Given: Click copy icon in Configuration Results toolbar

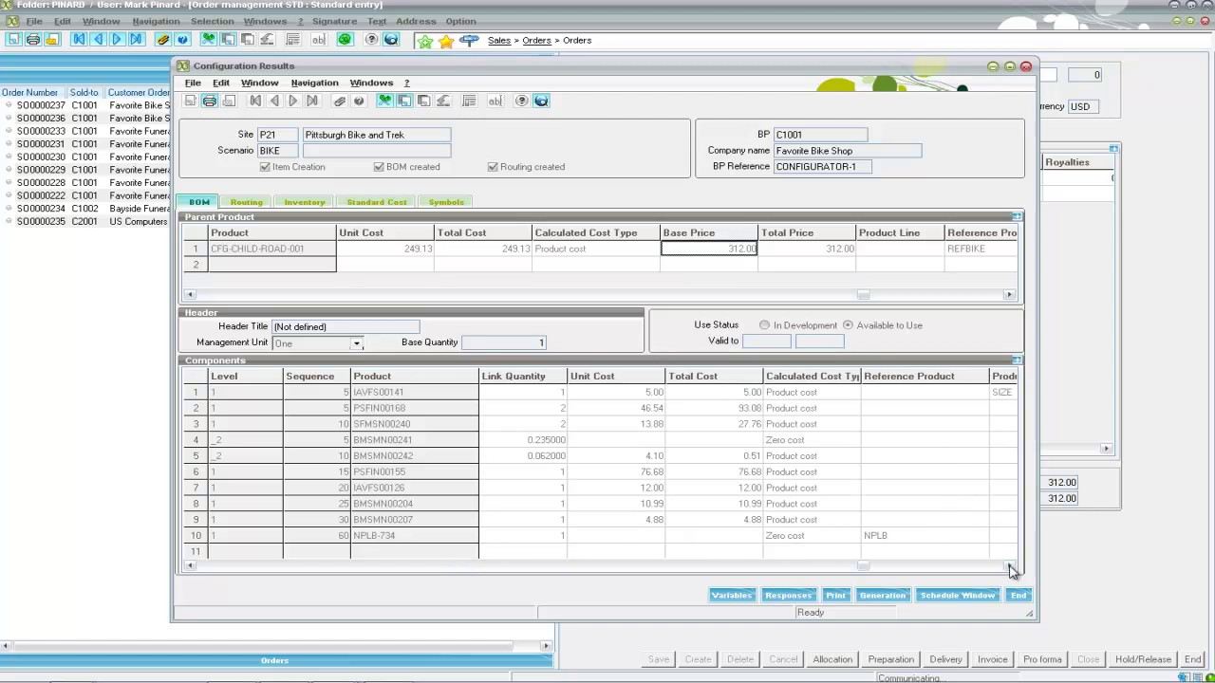Looking at the screenshot, I should 404,101.
